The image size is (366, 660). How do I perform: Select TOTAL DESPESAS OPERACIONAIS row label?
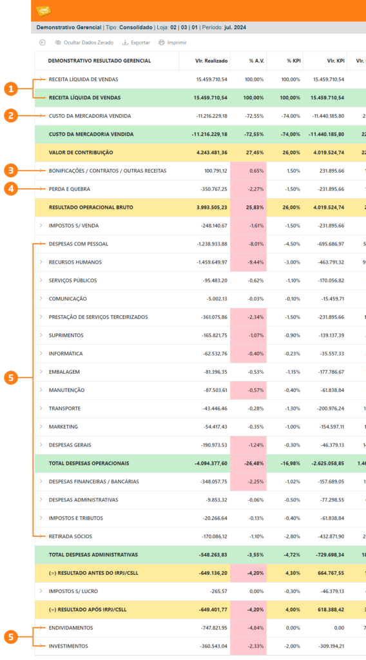(89, 463)
